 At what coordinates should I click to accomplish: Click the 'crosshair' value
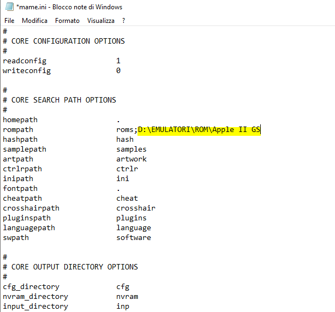click(136, 208)
